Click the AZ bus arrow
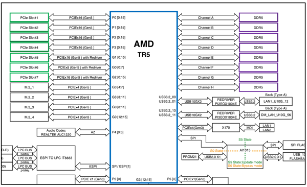Viewport: 307px width, 187px height. click(x=93, y=132)
